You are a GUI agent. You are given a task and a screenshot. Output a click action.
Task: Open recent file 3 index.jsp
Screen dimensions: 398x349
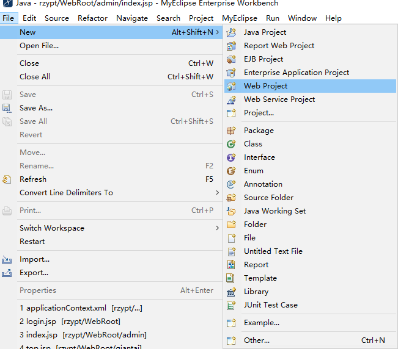coord(111,335)
